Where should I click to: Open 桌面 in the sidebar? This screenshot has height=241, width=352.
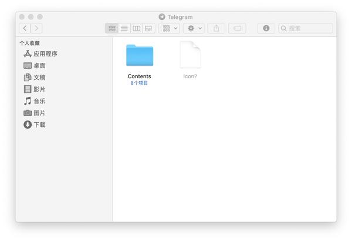(x=35, y=66)
